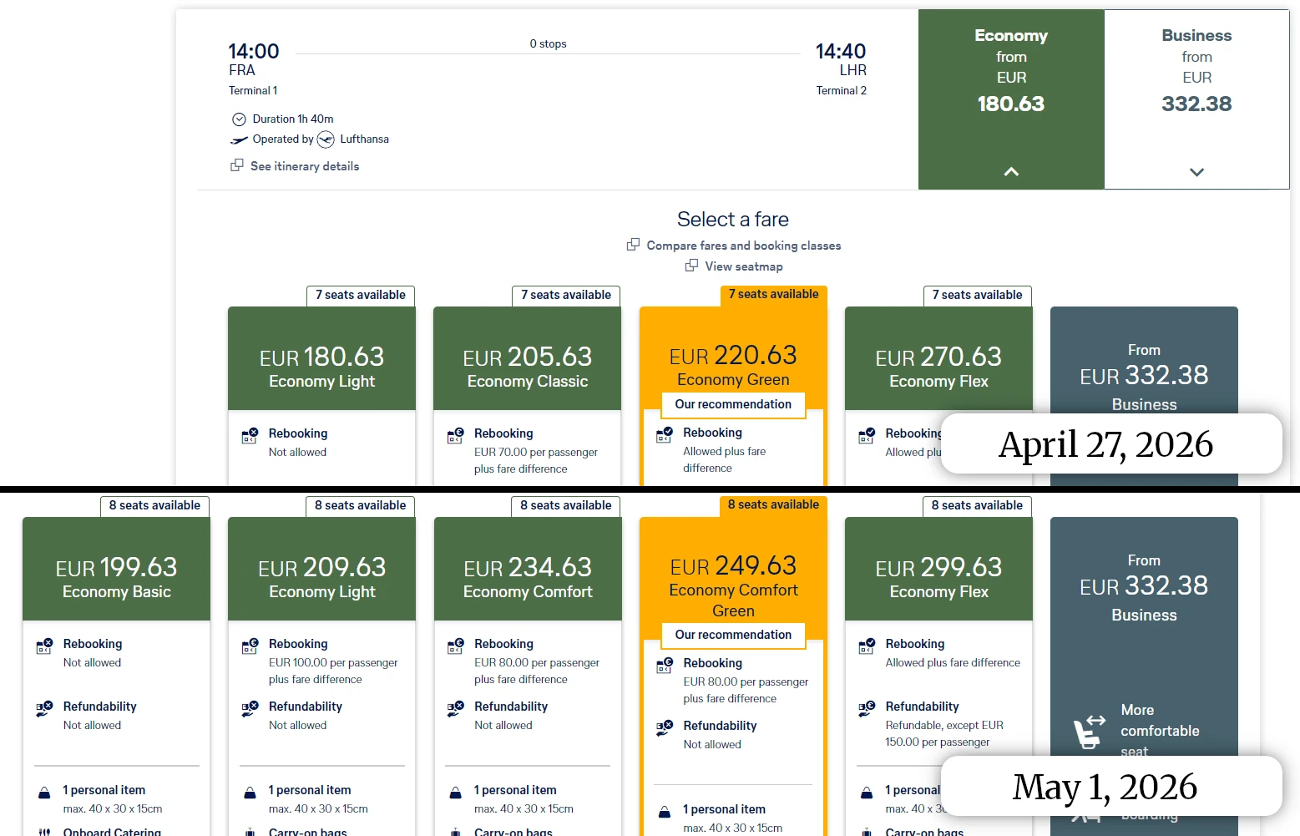Click "Onboard Catering" in Economy Basic card
The image size is (1300, 836).
pos(112,831)
